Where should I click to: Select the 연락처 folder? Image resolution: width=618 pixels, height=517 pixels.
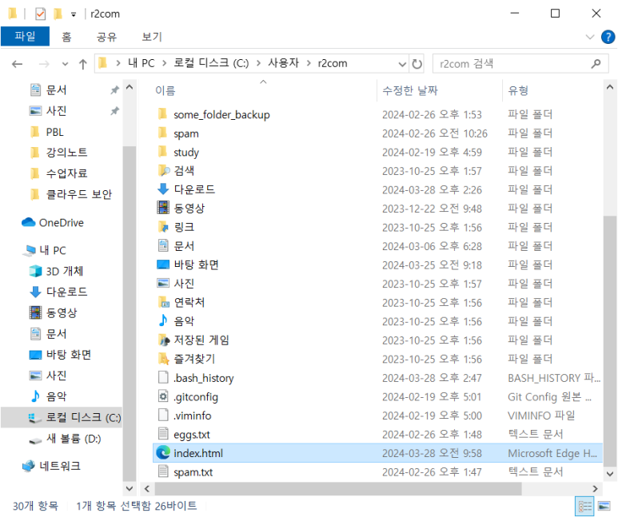[189, 303]
